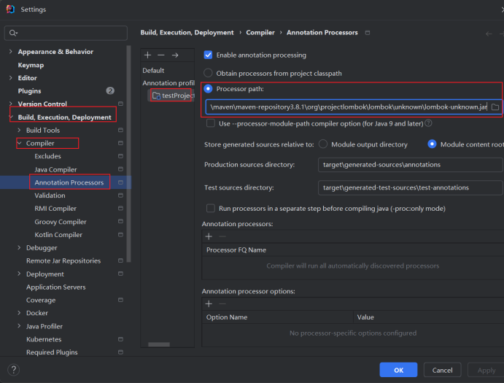This screenshot has height=383, width=504.
Task: Click project-level marker beside Kotlin Compiler
Action: [120, 234]
